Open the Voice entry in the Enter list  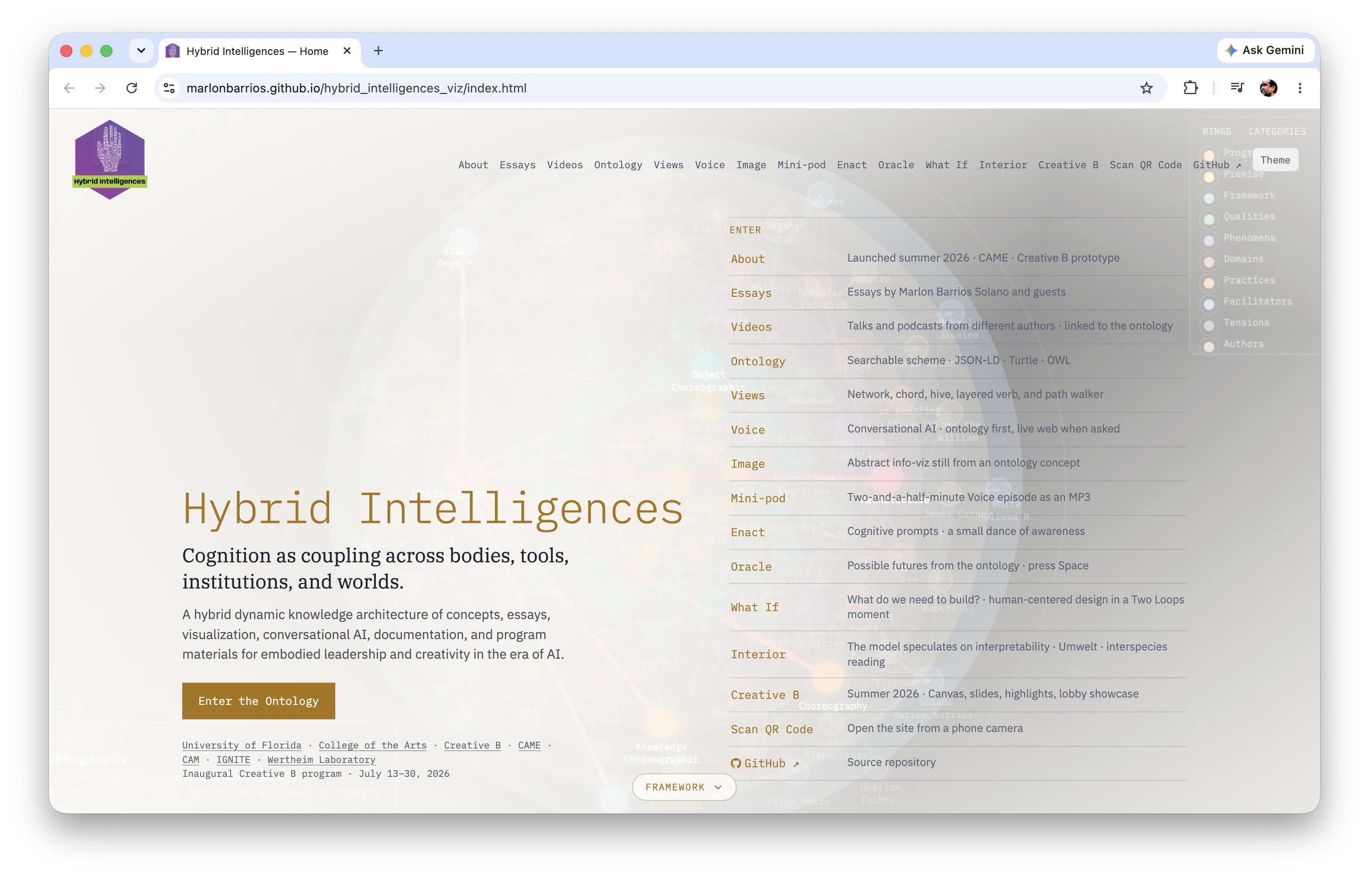point(957,429)
